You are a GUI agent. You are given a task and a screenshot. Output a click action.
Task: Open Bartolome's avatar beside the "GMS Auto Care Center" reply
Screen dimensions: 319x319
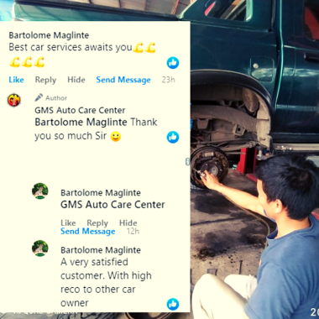(x=40, y=191)
